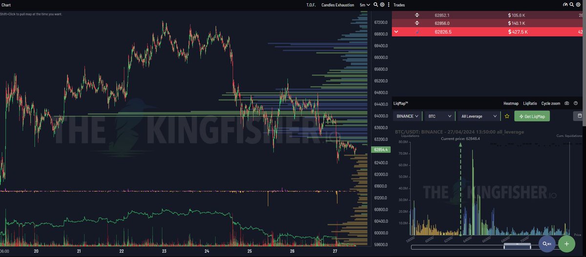Open the LiqMap help question icon

pyautogui.click(x=576, y=103)
